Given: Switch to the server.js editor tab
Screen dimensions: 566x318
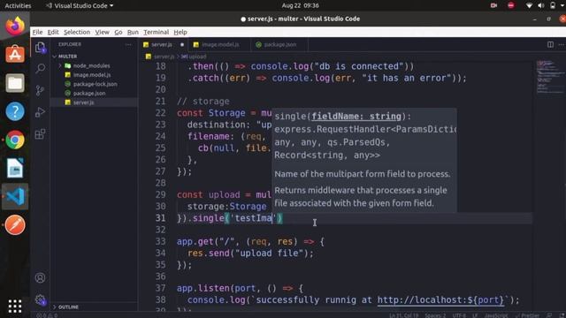Looking at the screenshot, I should tap(161, 45).
